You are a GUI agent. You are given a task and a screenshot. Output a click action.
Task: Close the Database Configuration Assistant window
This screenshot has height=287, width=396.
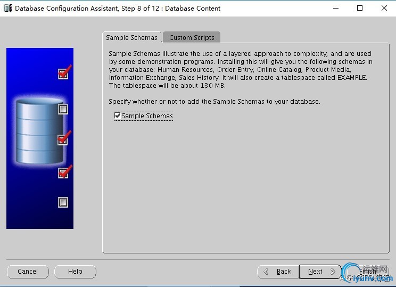click(x=384, y=9)
